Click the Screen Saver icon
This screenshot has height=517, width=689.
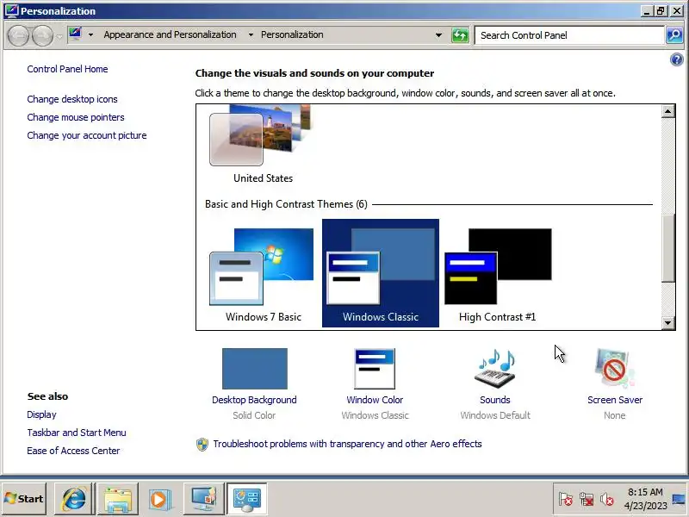(614, 369)
